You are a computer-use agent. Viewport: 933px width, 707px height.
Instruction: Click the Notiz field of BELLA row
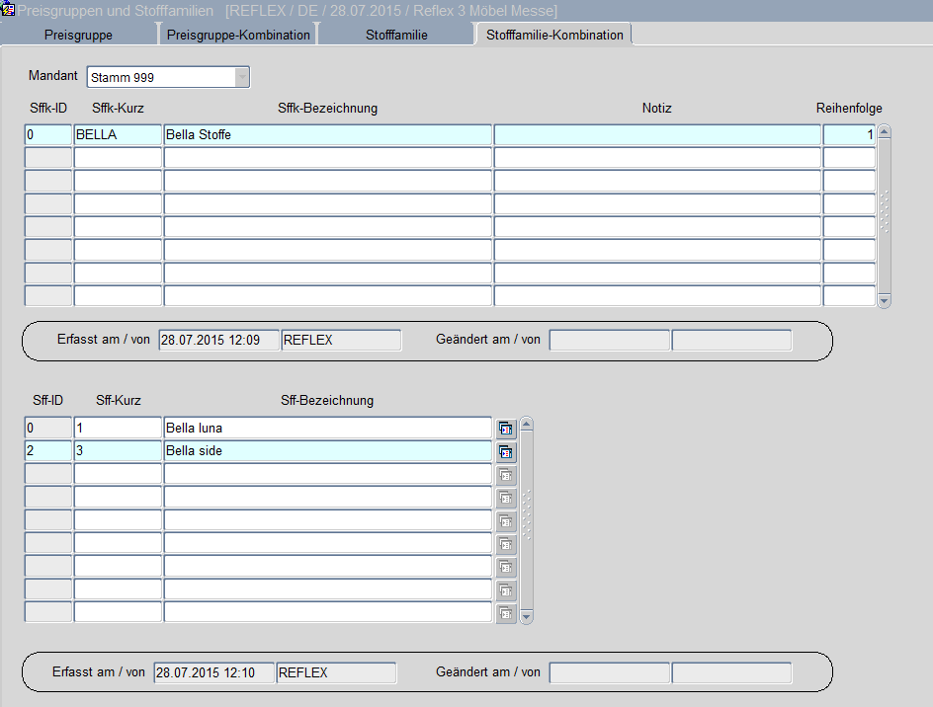(656, 134)
